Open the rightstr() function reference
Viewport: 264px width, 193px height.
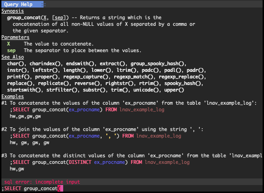click(x=119, y=84)
